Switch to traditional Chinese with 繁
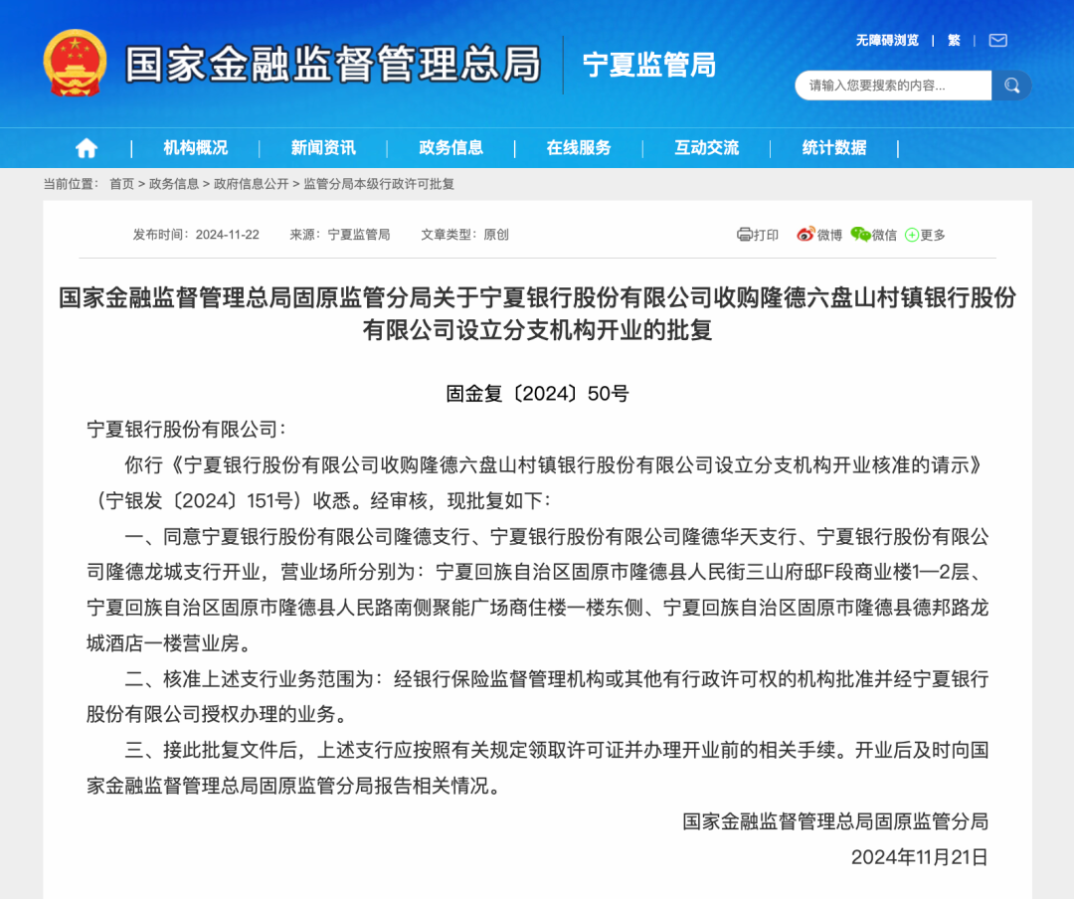The width and height of the screenshot is (1074, 899). click(954, 41)
